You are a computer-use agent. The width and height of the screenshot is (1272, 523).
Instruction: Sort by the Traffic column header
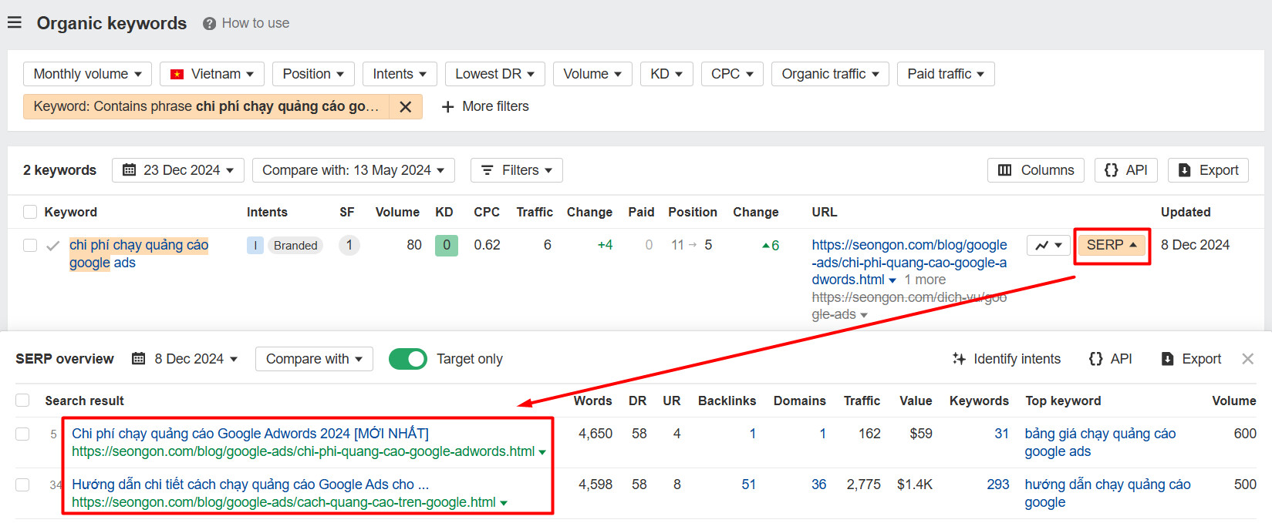535,212
